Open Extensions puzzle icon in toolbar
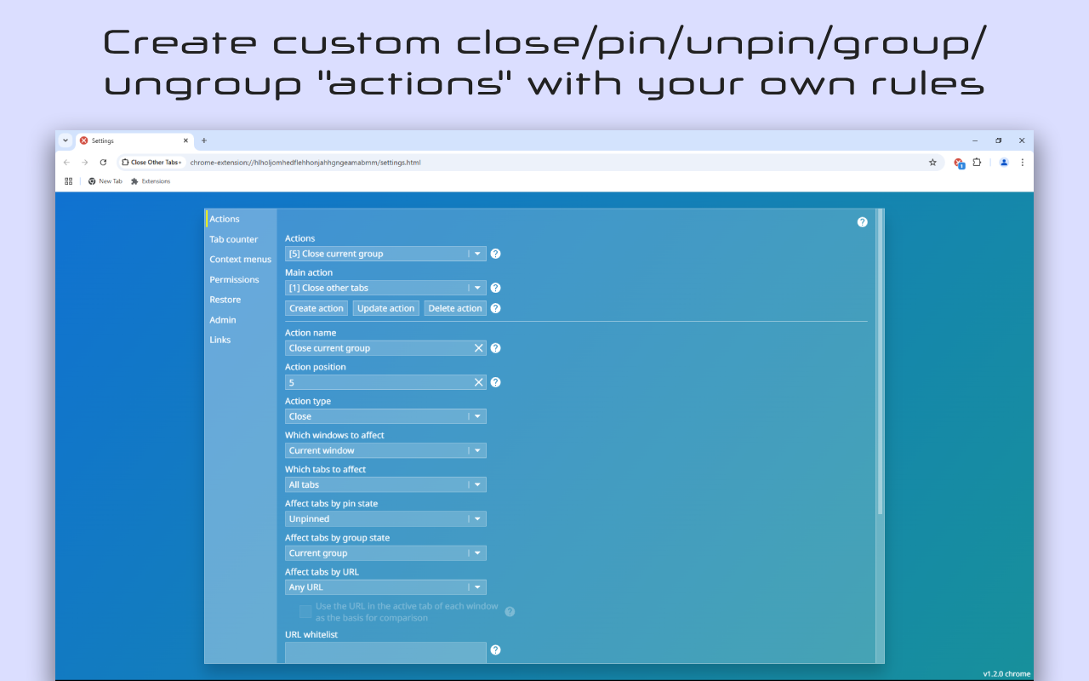This screenshot has width=1089, height=681. tap(977, 162)
